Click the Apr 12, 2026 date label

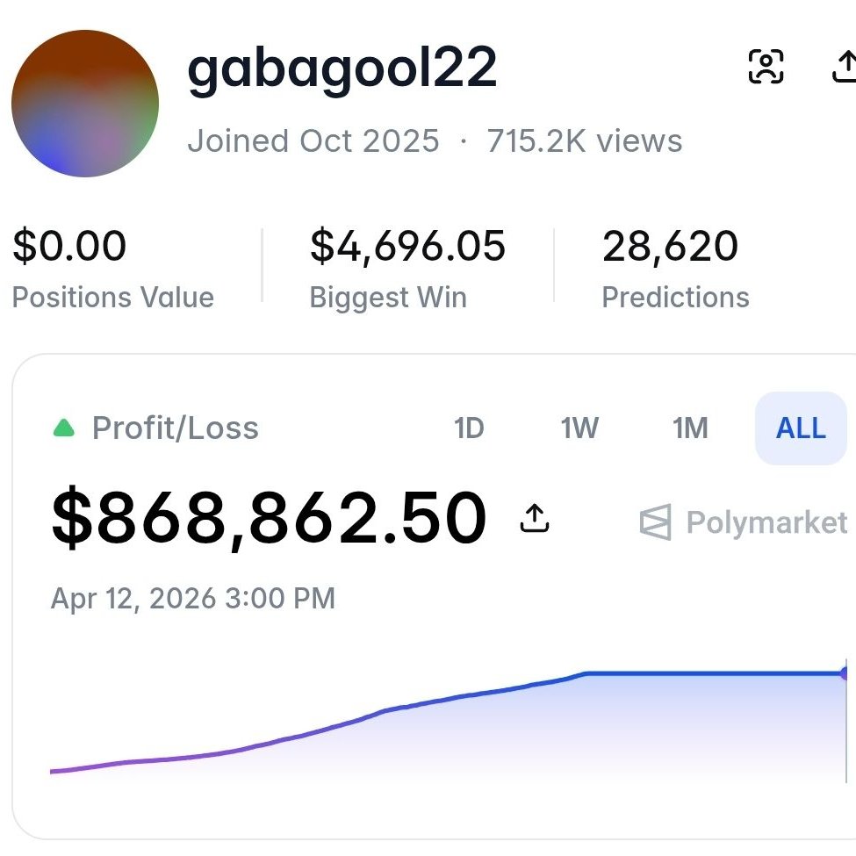point(193,599)
